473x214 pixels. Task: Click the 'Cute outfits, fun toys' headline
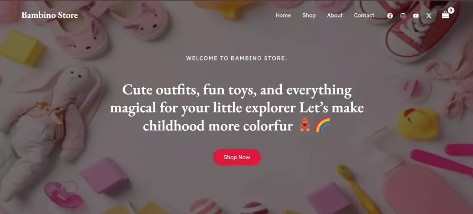coord(237,108)
